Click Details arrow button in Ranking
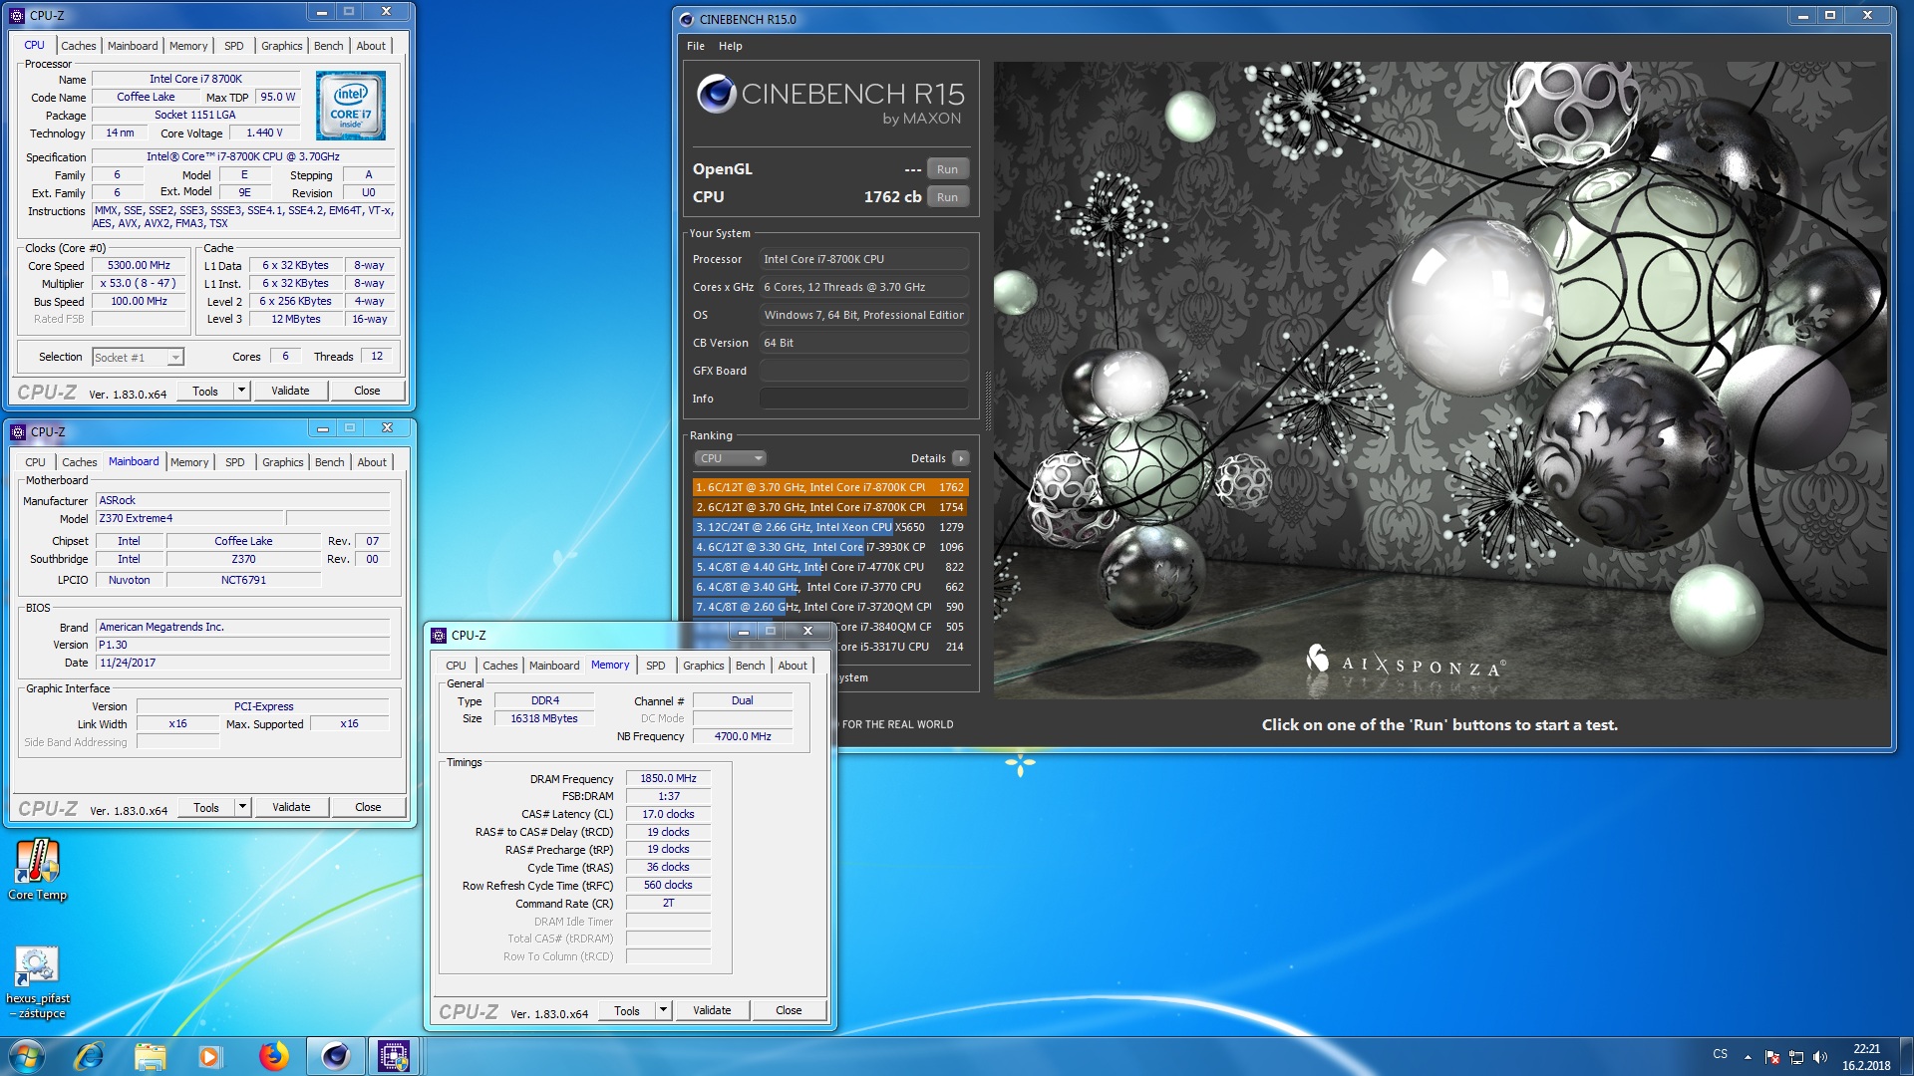 [960, 458]
